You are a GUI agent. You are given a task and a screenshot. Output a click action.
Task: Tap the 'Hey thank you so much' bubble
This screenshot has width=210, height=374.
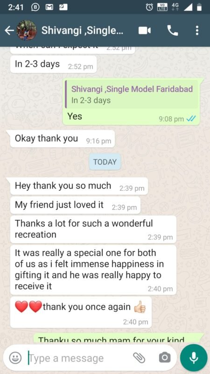pyautogui.click(x=79, y=186)
